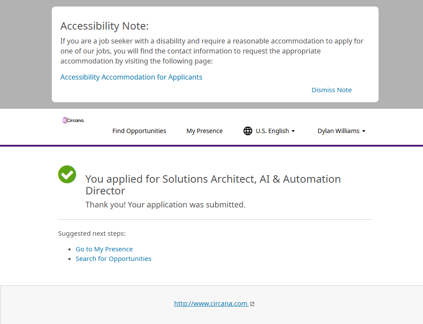Expand the caret next to U.S. English
423x324 pixels.
point(293,131)
